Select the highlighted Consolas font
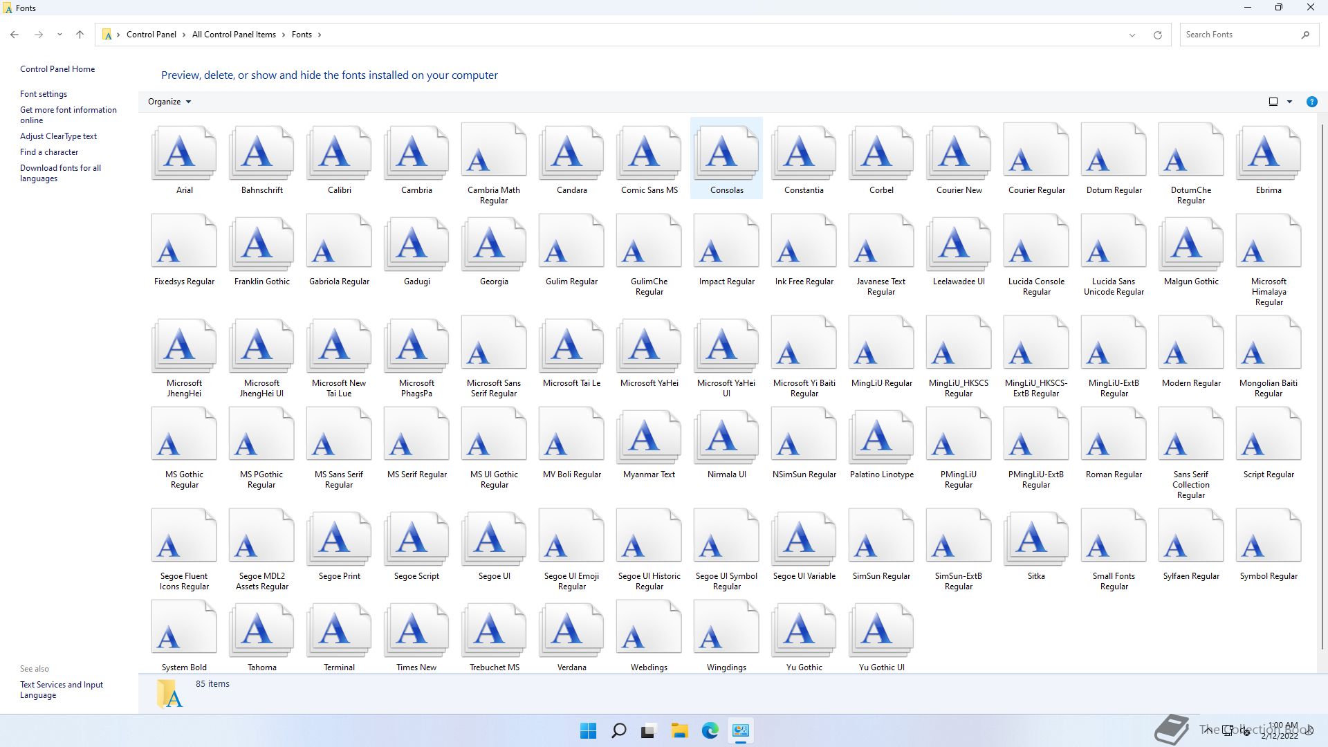The image size is (1328, 747). pos(726,158)
